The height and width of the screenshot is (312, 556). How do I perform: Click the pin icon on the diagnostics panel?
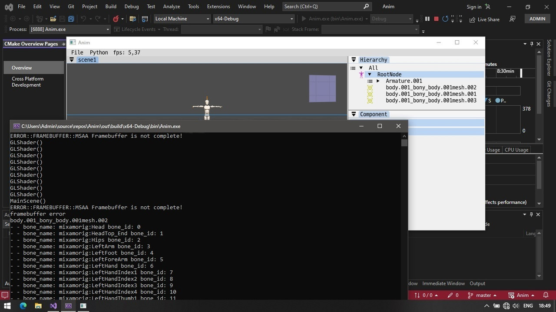pos(531,44)
